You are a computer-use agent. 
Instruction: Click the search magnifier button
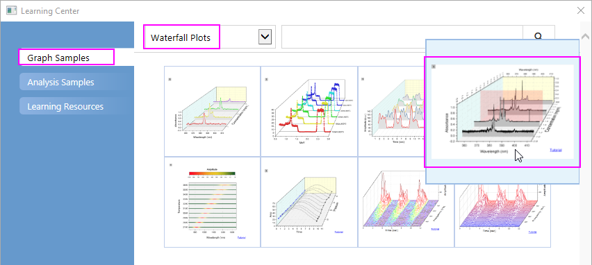point(538,37)
